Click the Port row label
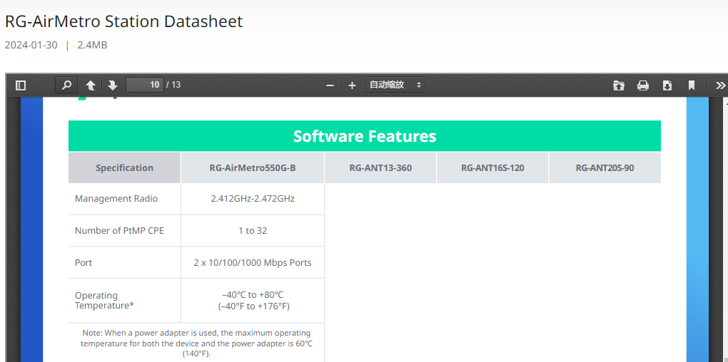The width and height of the screenshot is (728, 362). point(84,262)
